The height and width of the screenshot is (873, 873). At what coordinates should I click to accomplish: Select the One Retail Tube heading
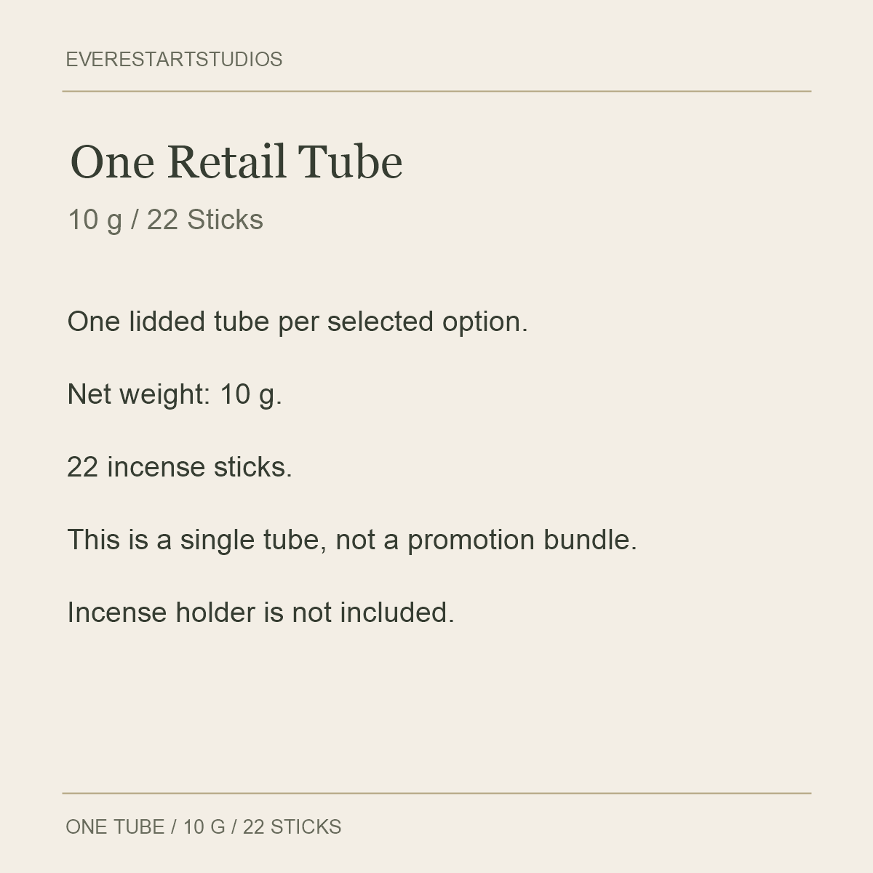pyautogui.click(x=236, y=162)
